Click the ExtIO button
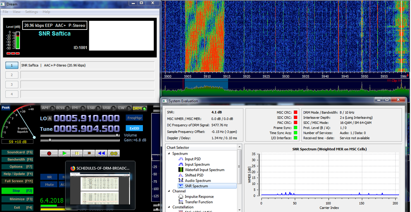411x212 pixels. pos(135,128)
